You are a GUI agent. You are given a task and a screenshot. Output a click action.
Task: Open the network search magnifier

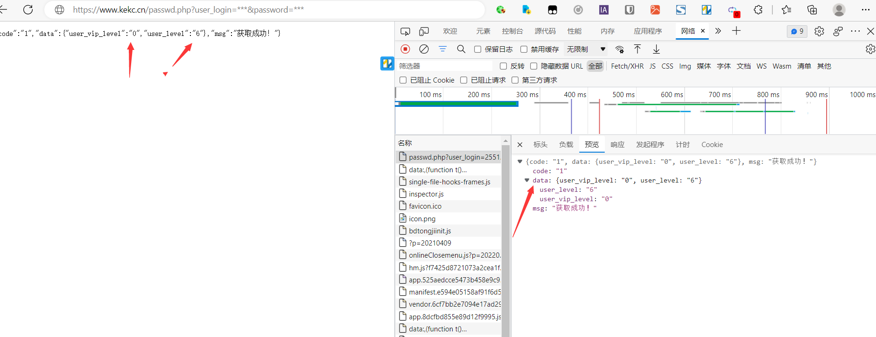(461, 49)
